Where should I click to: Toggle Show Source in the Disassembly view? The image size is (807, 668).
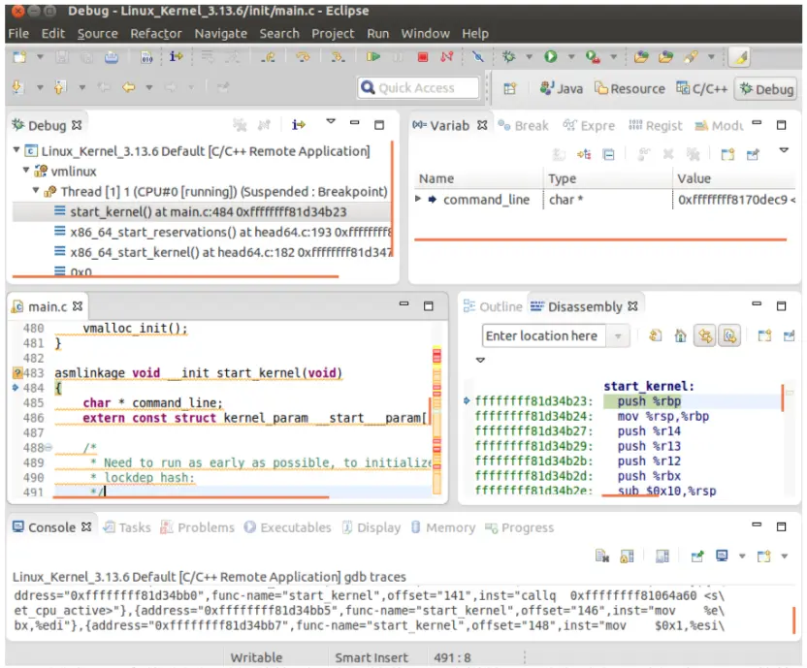(729, 336)
